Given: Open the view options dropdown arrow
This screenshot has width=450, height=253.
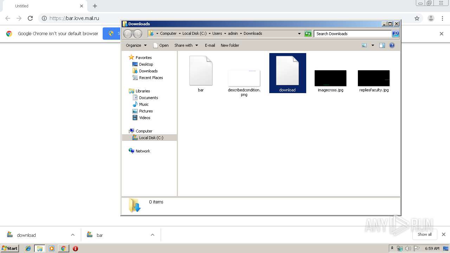Looking at the screenshot, I should tap(373, 45).
